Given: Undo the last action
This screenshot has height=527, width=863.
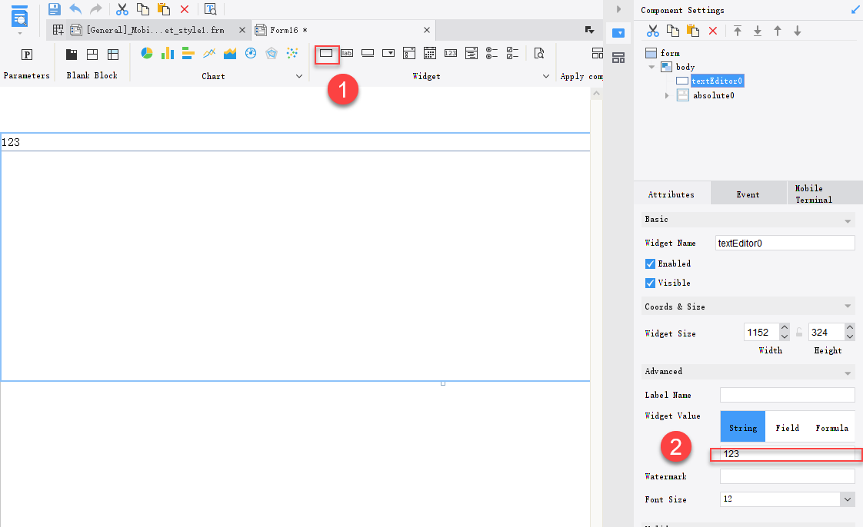Looking at the screenshot, I should 75,8.
